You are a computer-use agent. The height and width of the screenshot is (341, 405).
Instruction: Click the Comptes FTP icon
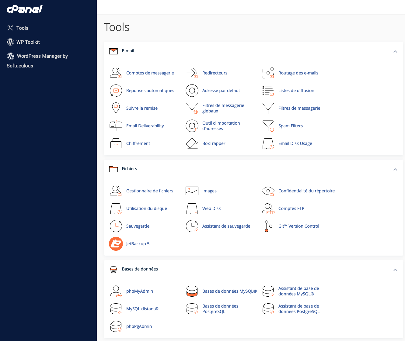pyautogui.click(x=268, y=208)
